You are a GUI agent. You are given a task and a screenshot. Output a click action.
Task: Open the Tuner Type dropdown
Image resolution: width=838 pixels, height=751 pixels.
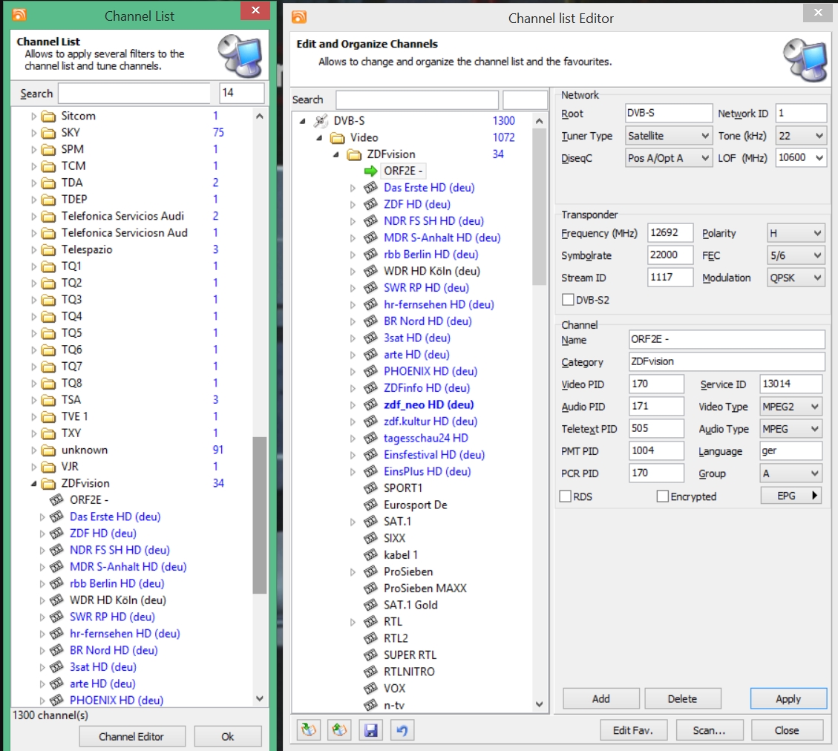pos(668,136)
